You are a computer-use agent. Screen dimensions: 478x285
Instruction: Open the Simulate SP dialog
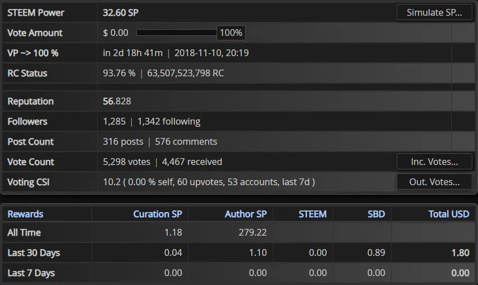pyautogui.click(x=434, y=12)
